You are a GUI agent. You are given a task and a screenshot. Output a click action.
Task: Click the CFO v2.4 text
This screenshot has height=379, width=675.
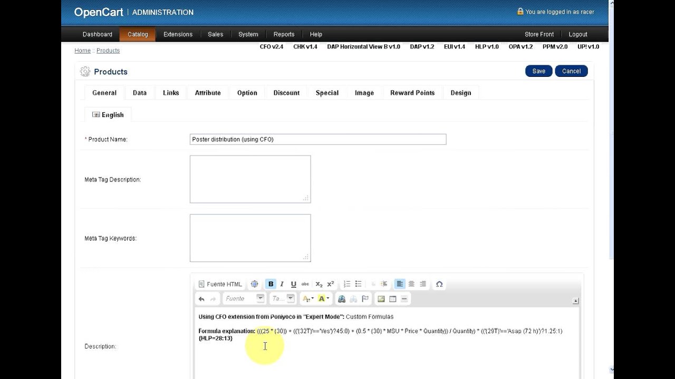(272, 47)
